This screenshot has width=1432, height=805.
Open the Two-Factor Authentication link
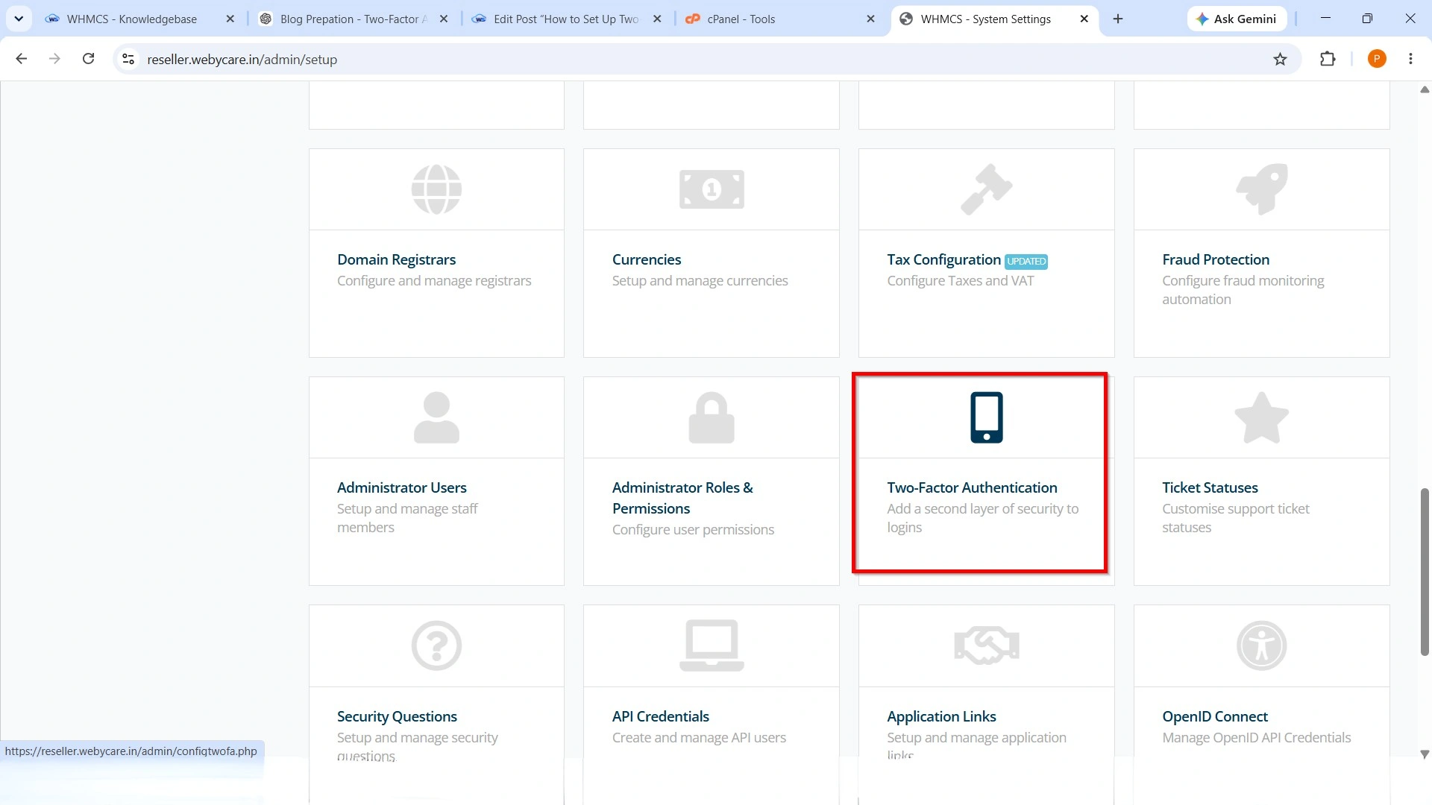pos(972,487)
